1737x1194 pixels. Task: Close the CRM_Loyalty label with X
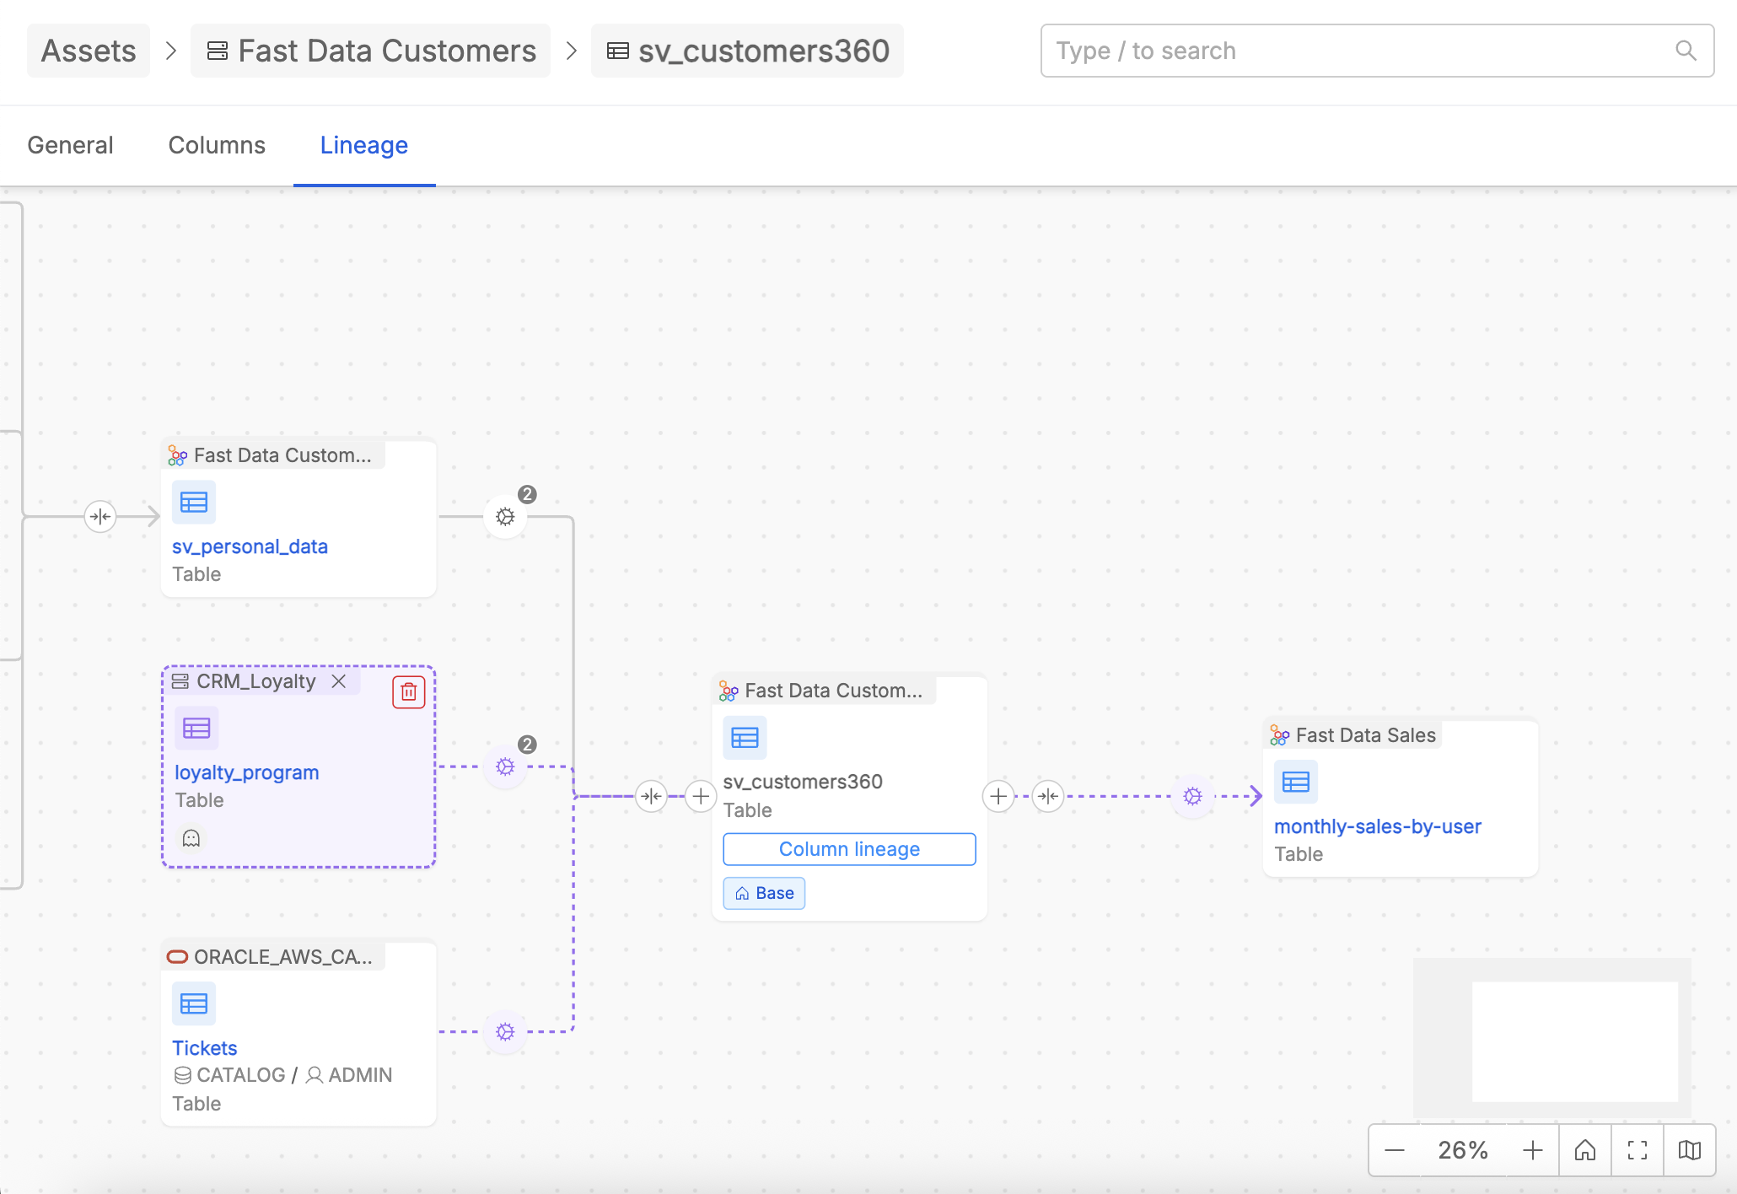(339, 681)
